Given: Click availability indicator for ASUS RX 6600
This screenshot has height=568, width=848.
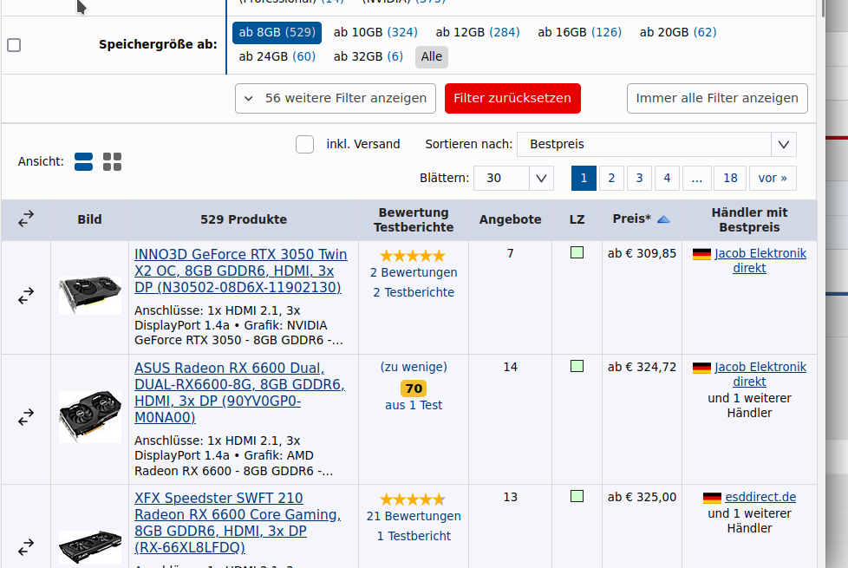Looking at the screenshot, I should click(577, 366).
